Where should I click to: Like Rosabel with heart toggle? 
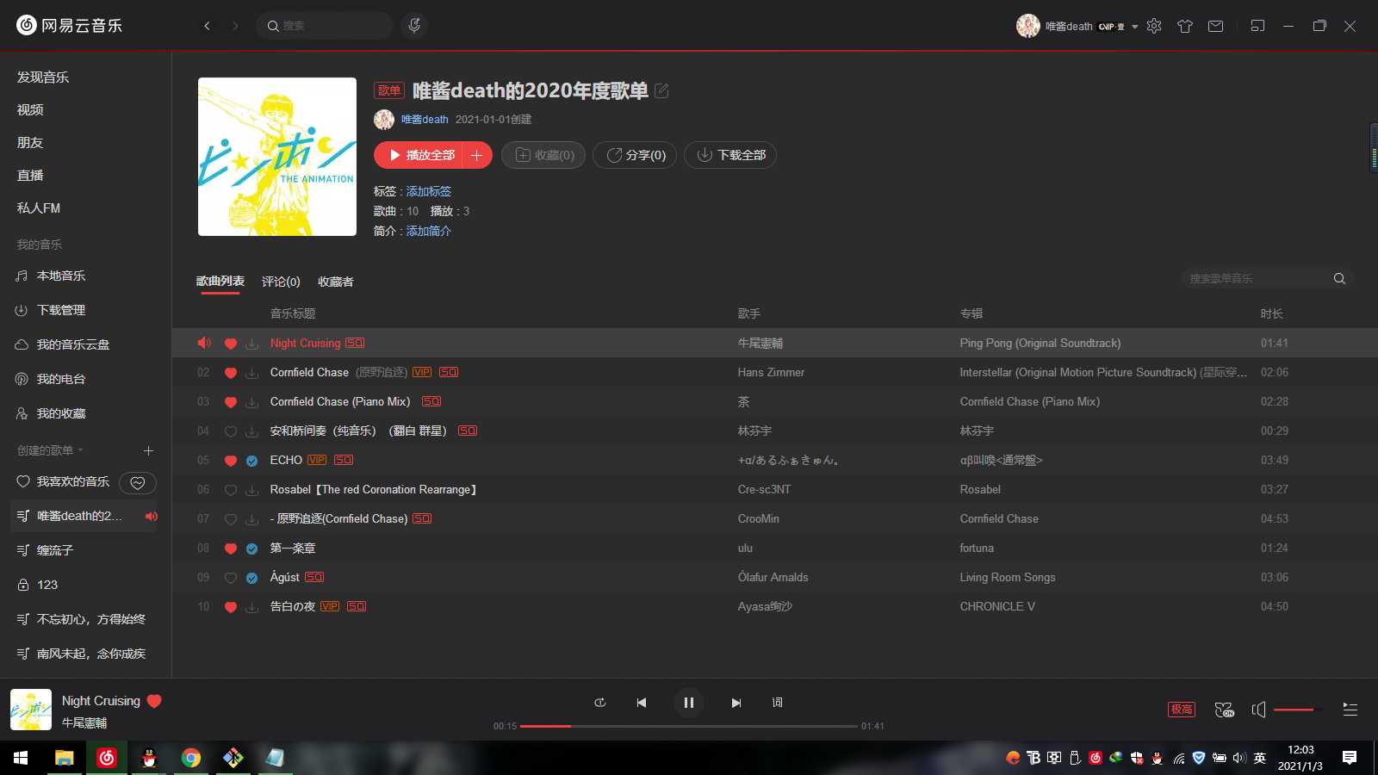230,490
